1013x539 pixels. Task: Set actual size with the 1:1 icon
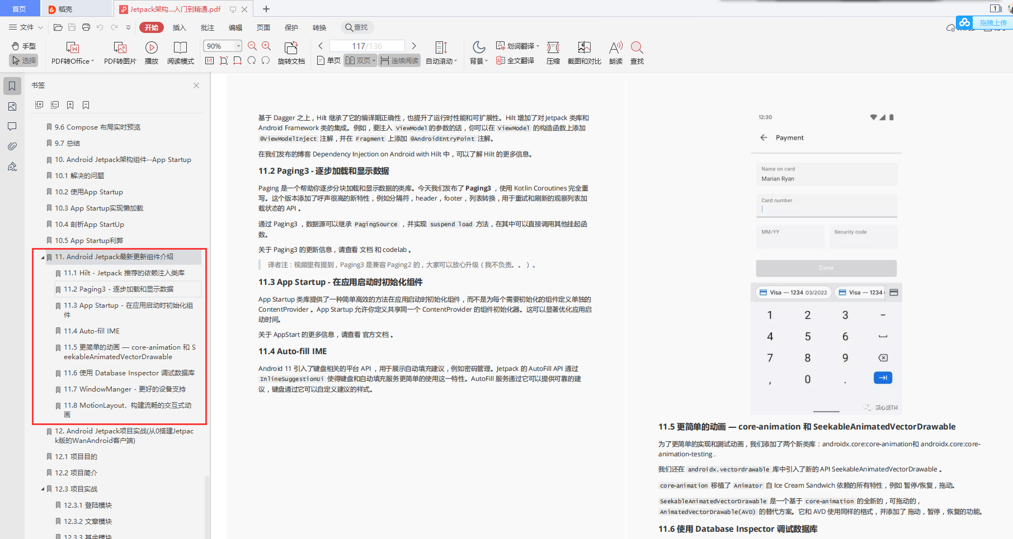click(x=209, y=60)
